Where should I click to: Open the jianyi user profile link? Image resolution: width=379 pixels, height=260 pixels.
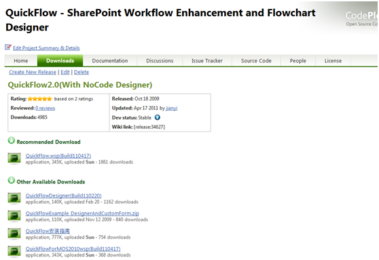click(x=172, y=108)
